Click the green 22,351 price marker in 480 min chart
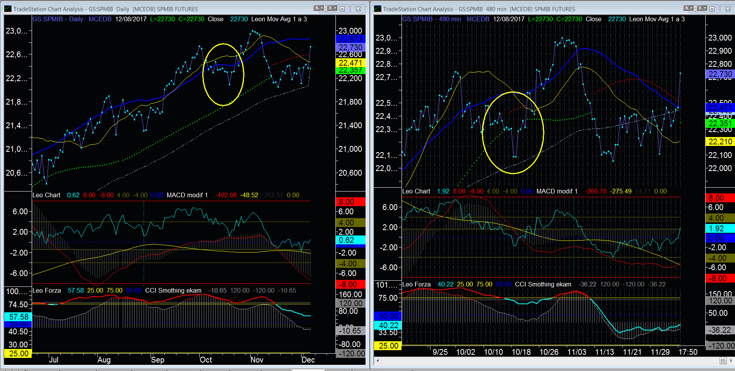Image resolution: width=735 pixels, height=371 pixels. point(720,124)
